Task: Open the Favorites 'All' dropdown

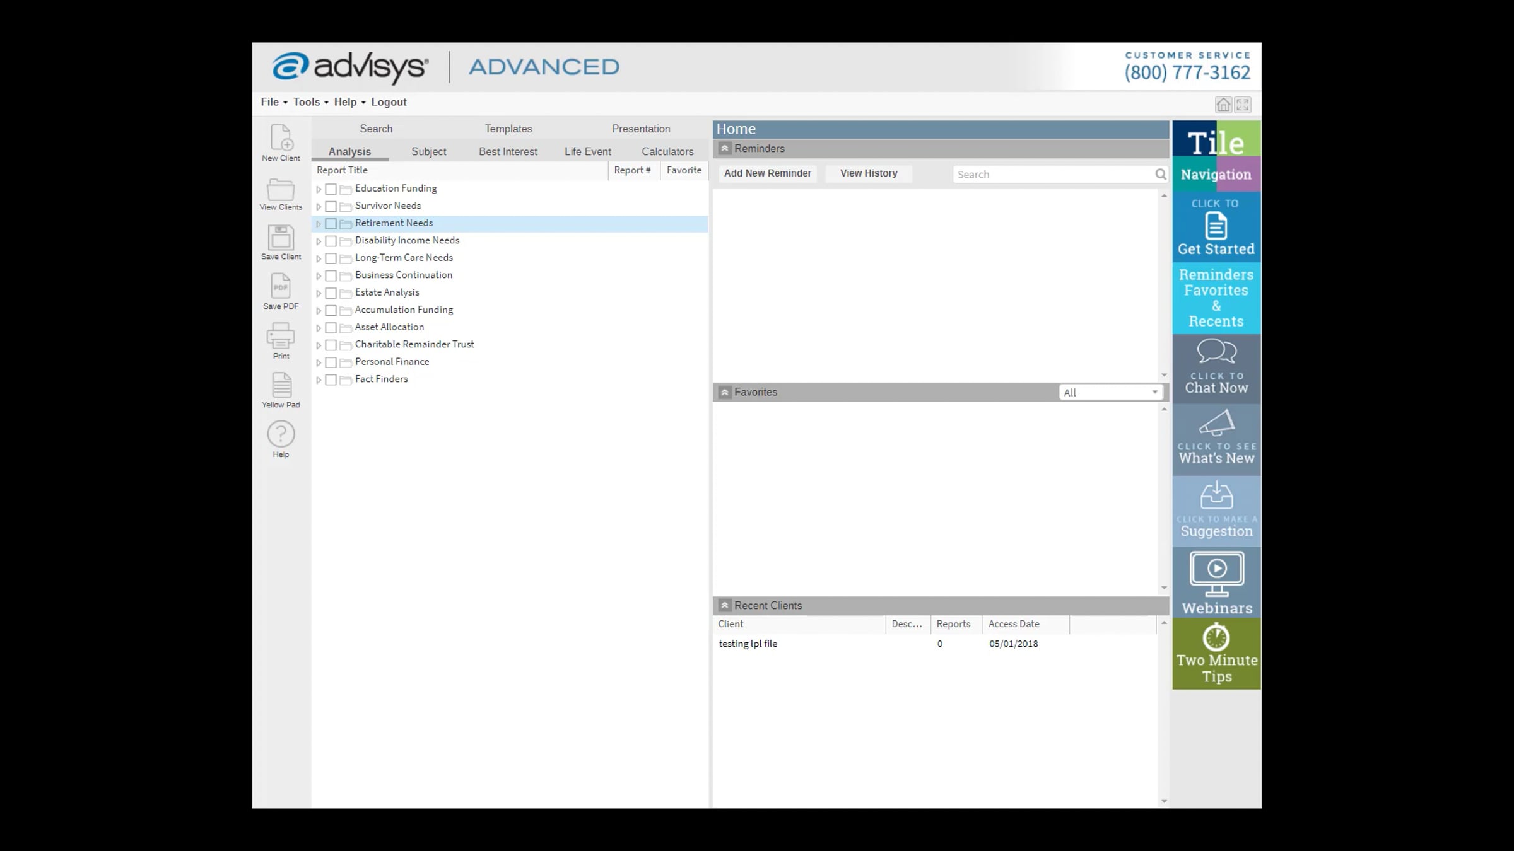Action: click(1110, 392)
